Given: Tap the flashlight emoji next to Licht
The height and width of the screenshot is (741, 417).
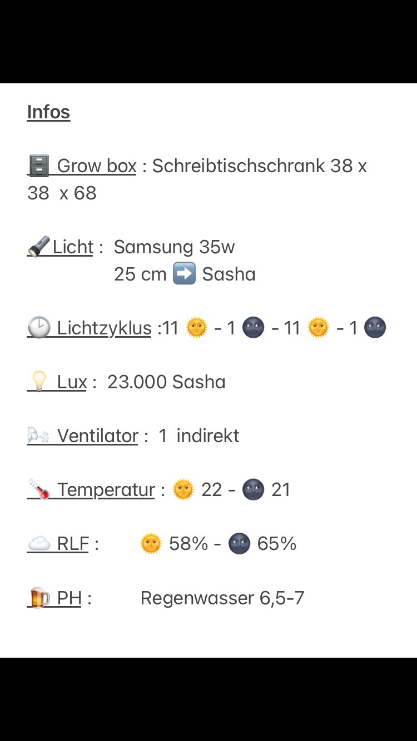Looking at the screenshot, I should pos(38,247).
